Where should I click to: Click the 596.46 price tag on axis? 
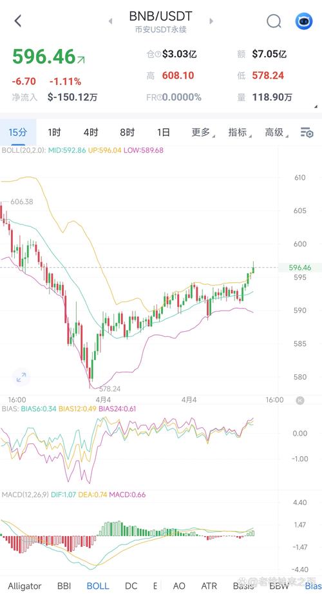299,268
